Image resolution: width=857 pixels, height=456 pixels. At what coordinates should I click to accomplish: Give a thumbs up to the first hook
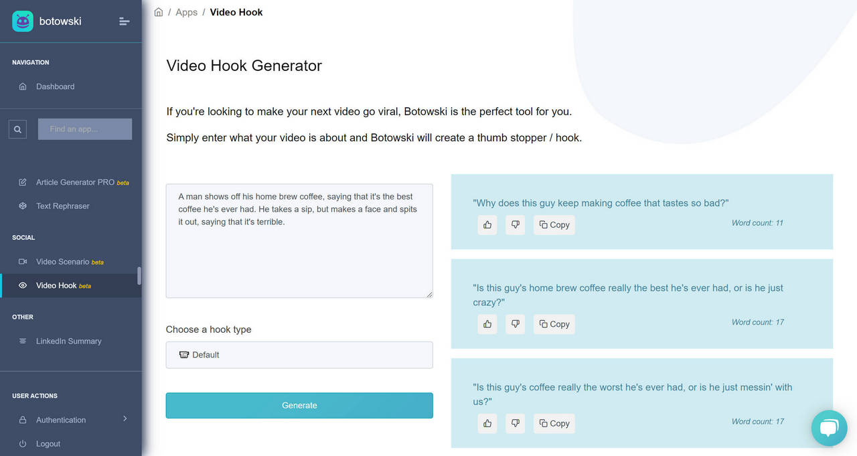click(487, 224)
